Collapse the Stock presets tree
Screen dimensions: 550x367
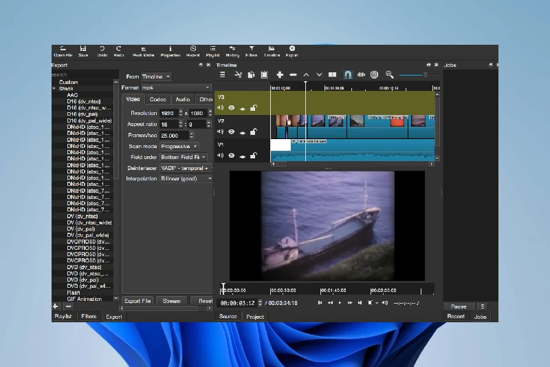click(54, 89)
